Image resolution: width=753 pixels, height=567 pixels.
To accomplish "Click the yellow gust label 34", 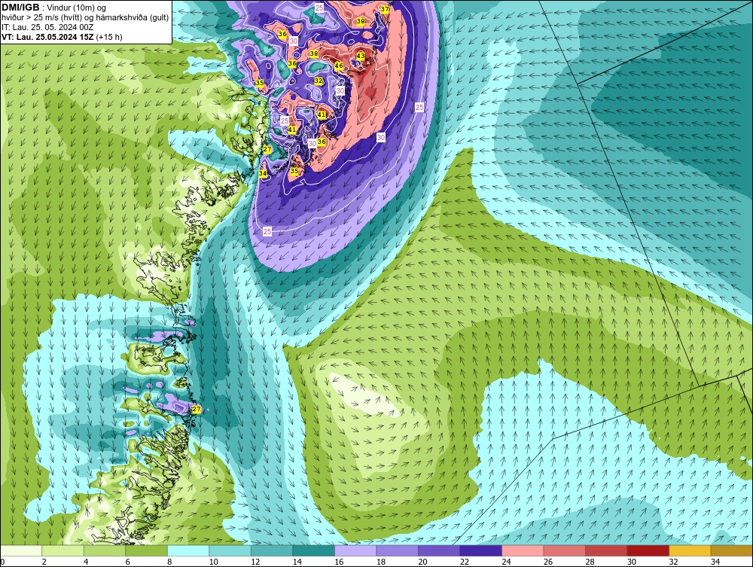I will pos(263,173).
